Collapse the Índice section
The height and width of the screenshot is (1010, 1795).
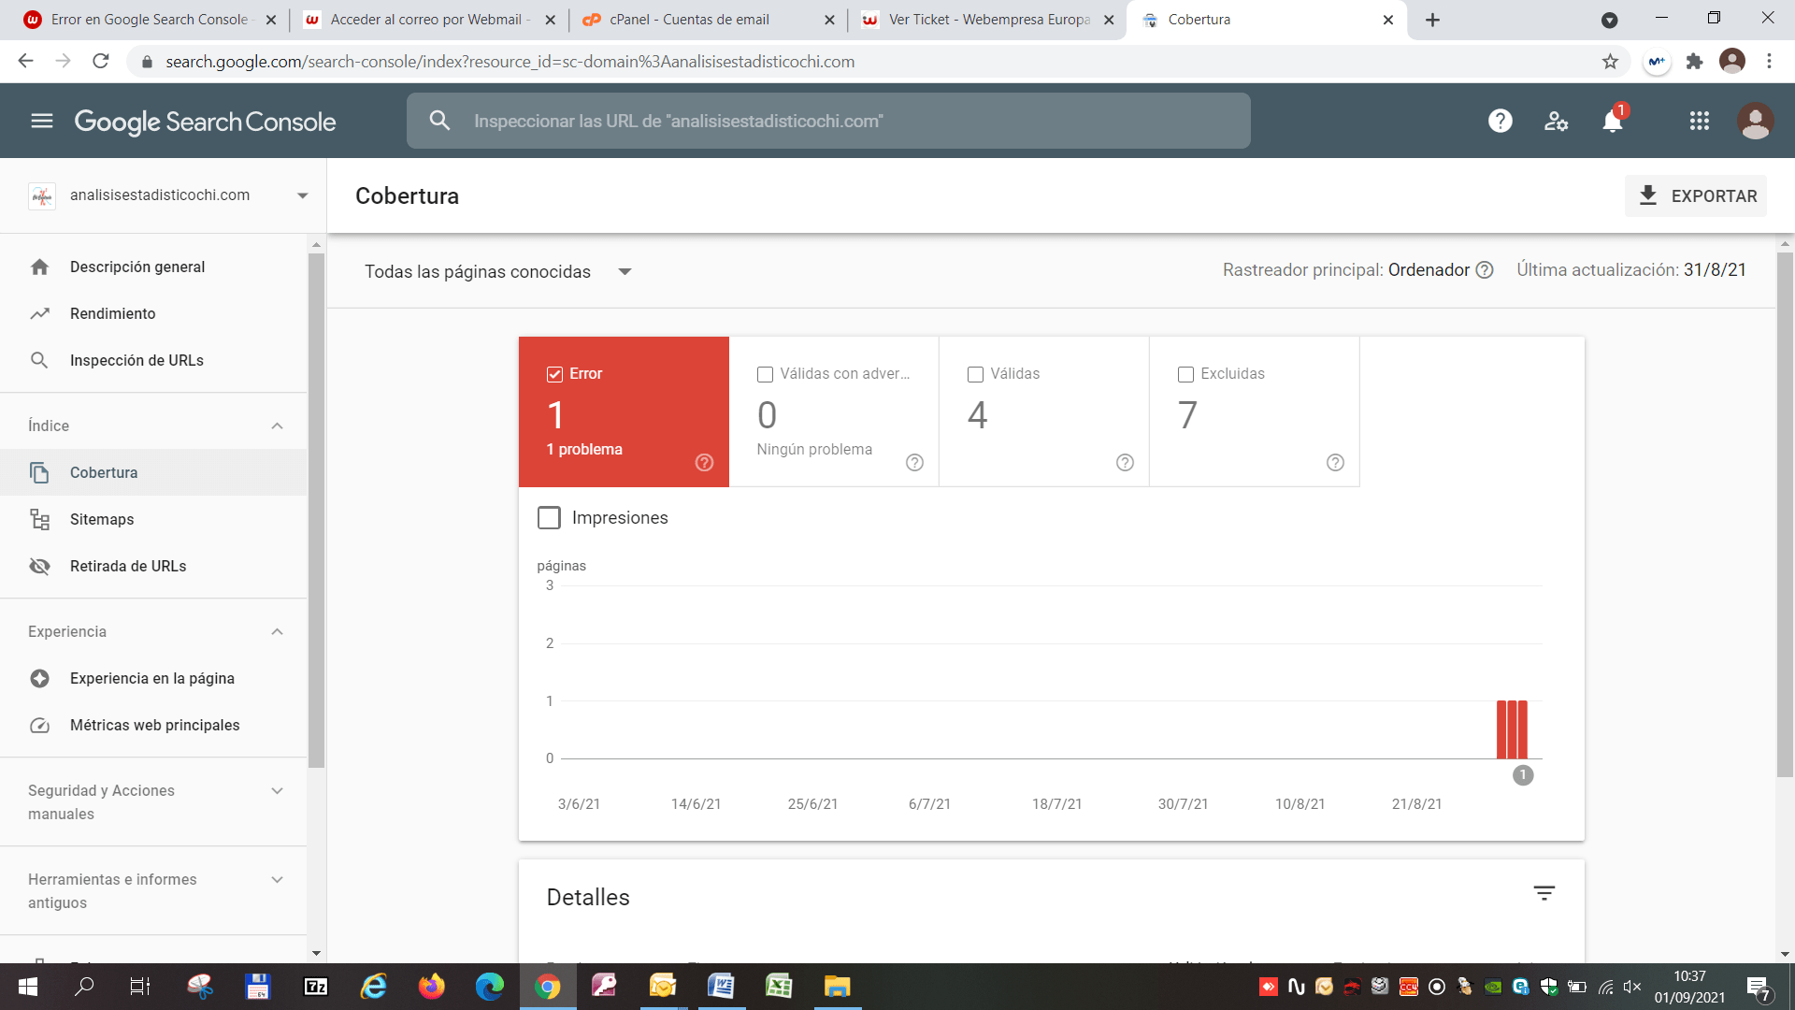point(277,426)
